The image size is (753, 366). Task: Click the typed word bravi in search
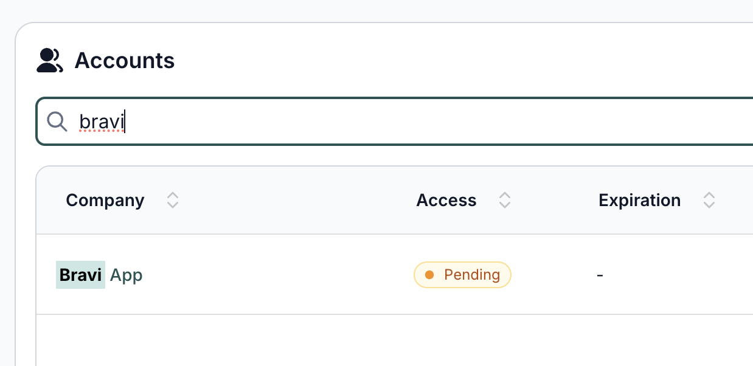pos(102,122)
